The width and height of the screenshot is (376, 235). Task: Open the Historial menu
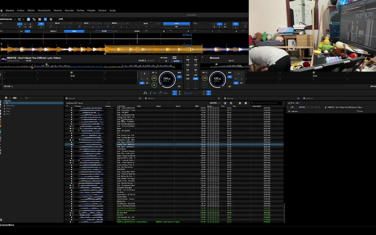coord(57,10)
